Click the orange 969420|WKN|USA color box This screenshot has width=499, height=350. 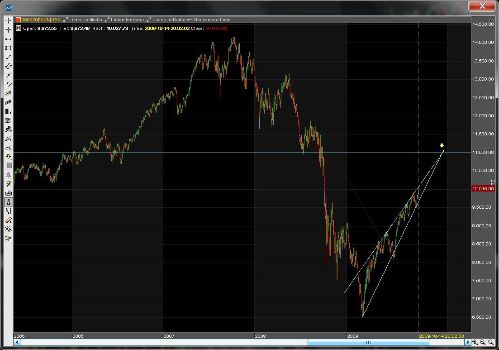tap(18, 20)
